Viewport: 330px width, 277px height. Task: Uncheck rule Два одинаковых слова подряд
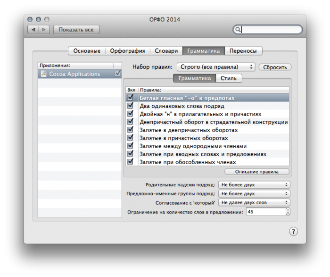click(x=130, y=105)
